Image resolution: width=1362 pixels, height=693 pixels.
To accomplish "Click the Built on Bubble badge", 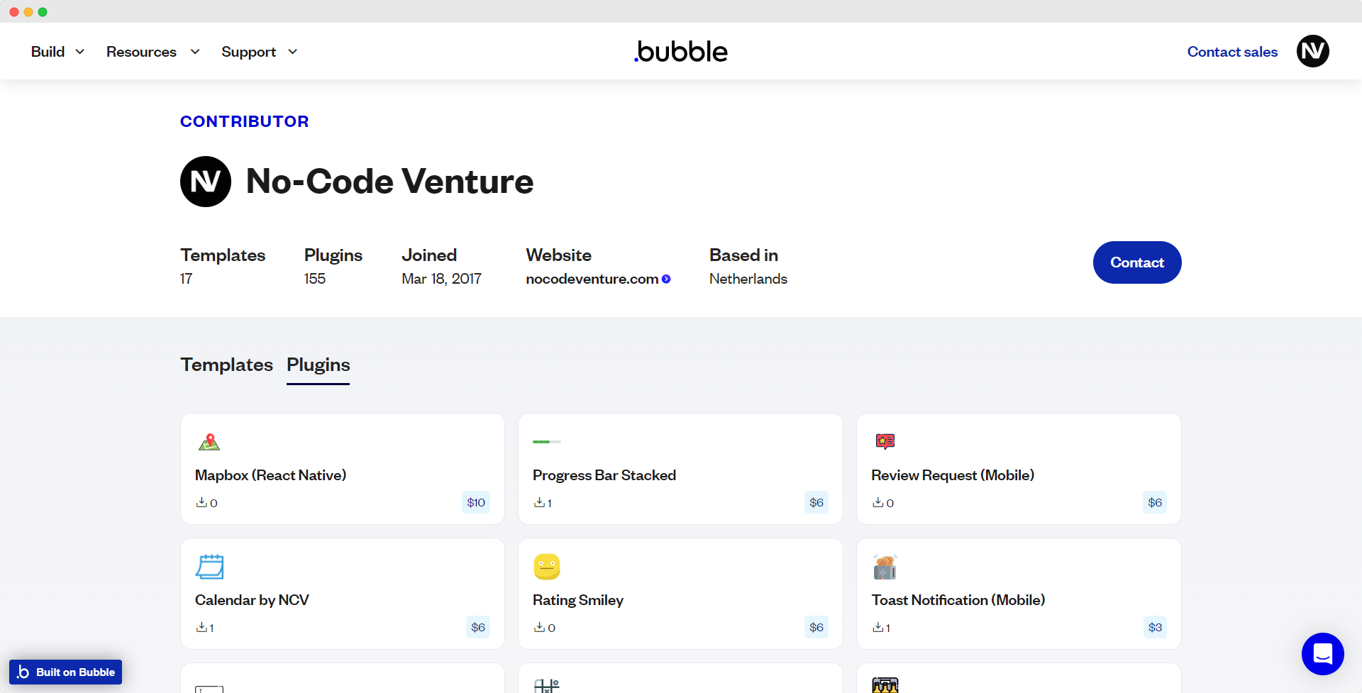I will pos(65,672).
